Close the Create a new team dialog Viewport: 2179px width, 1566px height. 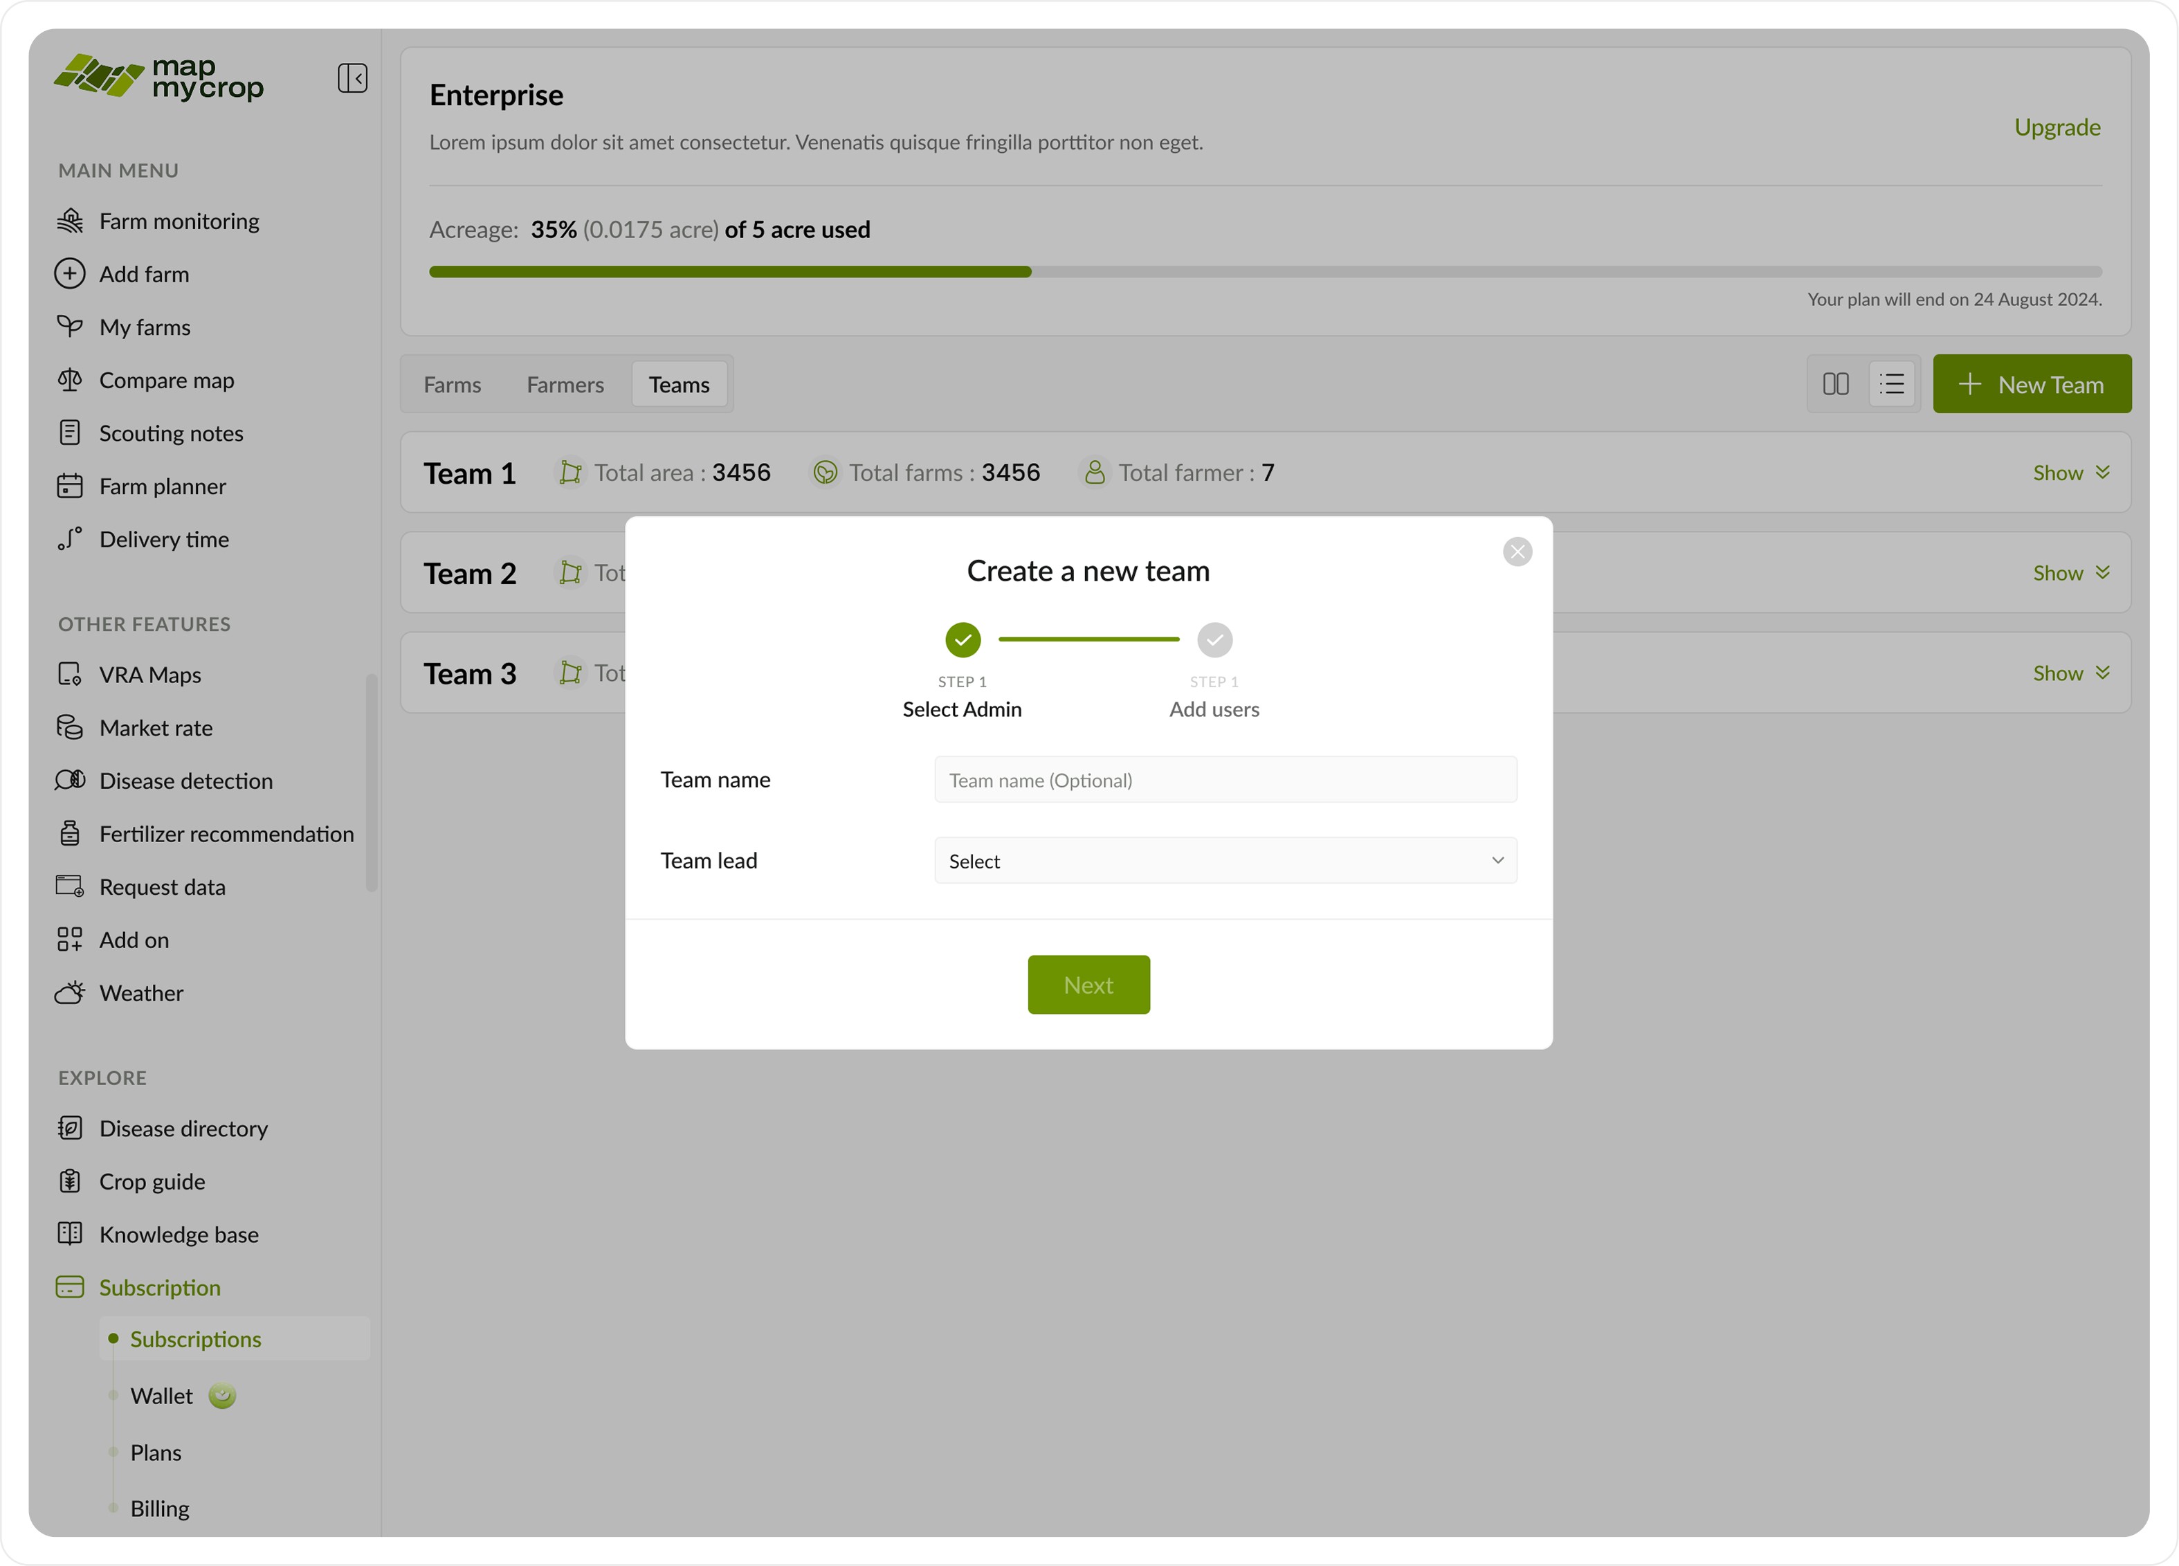pos(1517,552)
